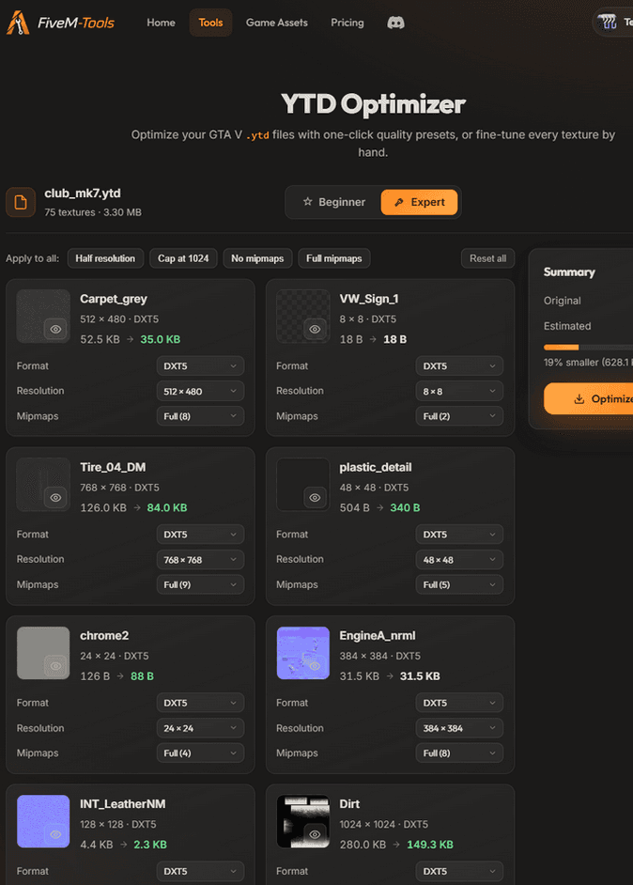Open VW_Sign_1 Resolution 8 × 8 dropdown
The height and width of the screenshot is (885, 633).
click(459, 391)
